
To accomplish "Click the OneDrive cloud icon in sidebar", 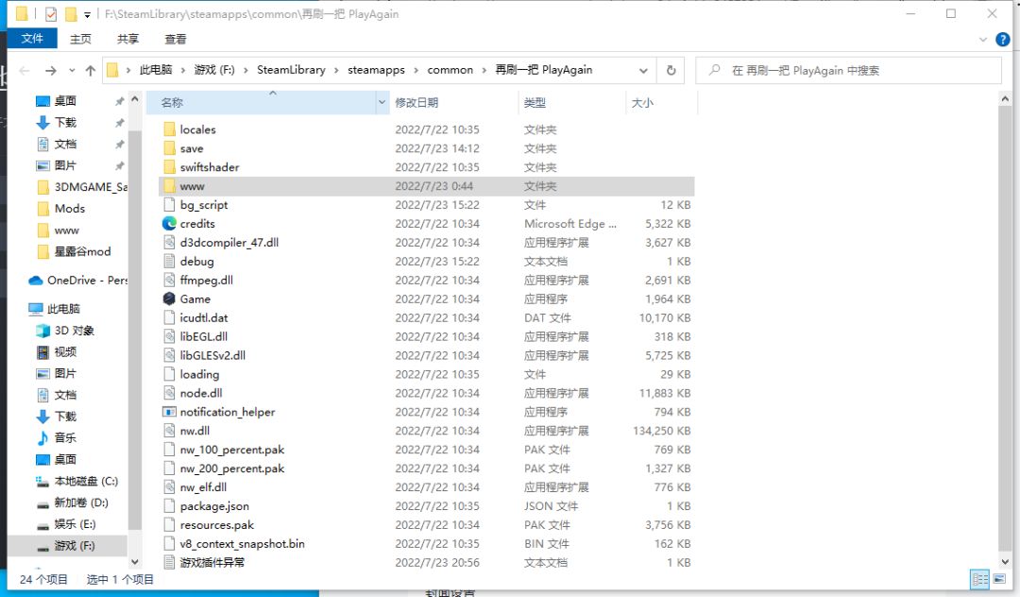I will (35, 281).
